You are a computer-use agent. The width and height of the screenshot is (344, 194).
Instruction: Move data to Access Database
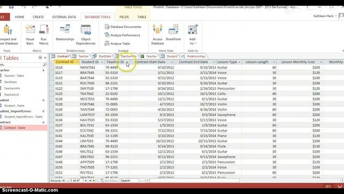(x=157, y=34)
